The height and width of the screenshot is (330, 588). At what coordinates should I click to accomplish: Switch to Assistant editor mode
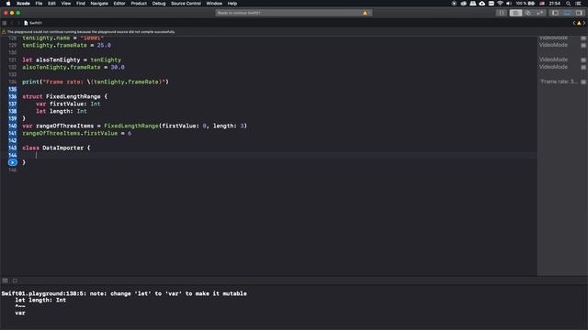pyautogui.click(x=527, y=13)
